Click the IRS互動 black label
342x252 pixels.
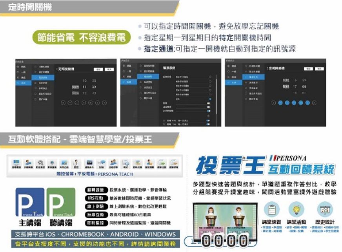pos(96,198)
